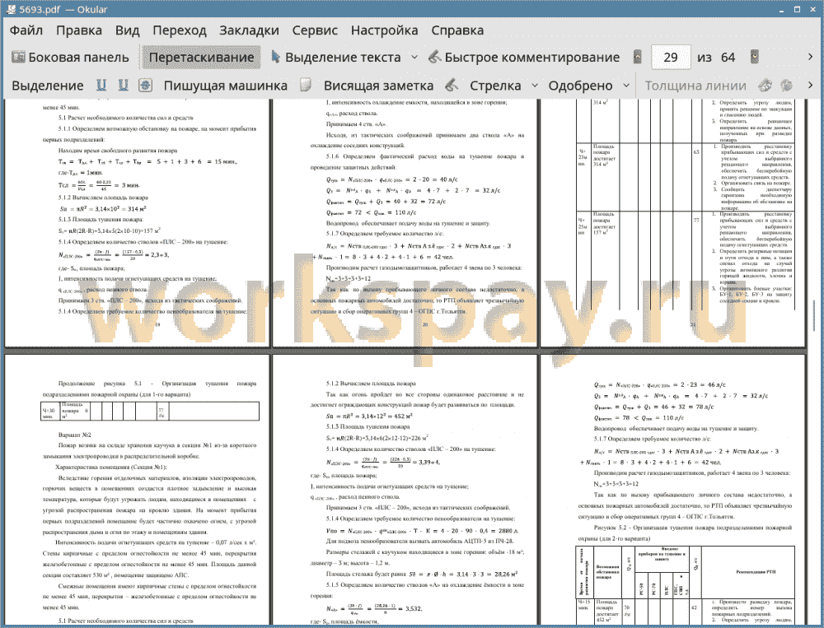This screenshot has width=824, height=628.
Task: Select the straight underline annotation icon
Action: click(101, 86)
